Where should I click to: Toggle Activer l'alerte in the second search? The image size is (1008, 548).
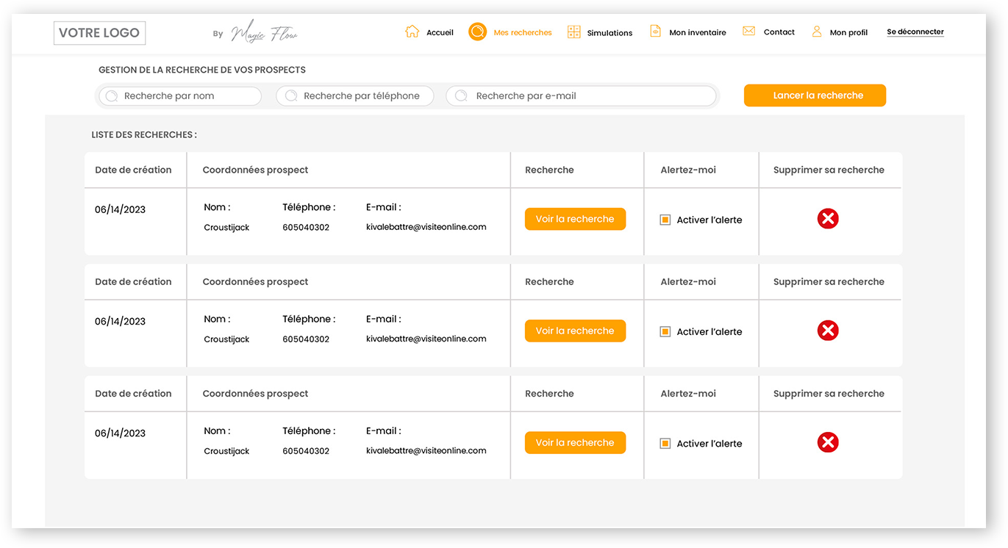pyautogui.click(x=665, y=331)
